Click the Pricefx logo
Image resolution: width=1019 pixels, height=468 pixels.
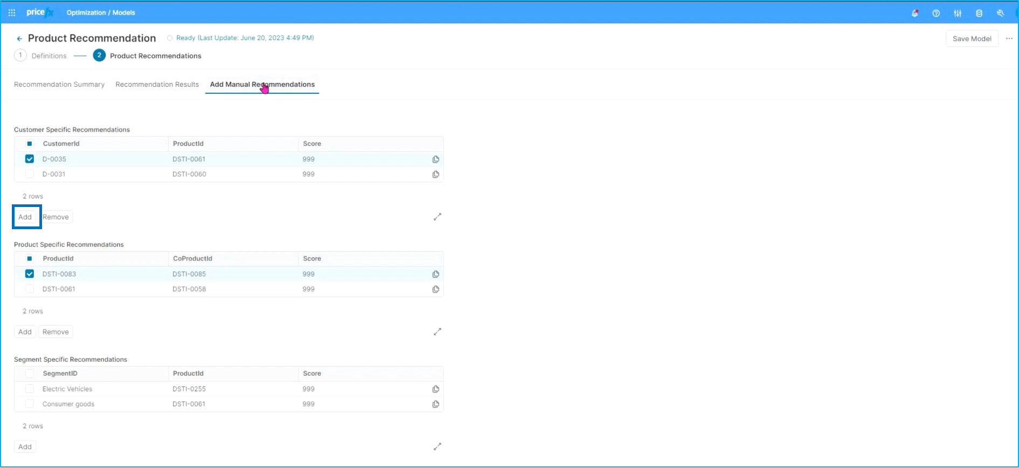tap(40, 12)
